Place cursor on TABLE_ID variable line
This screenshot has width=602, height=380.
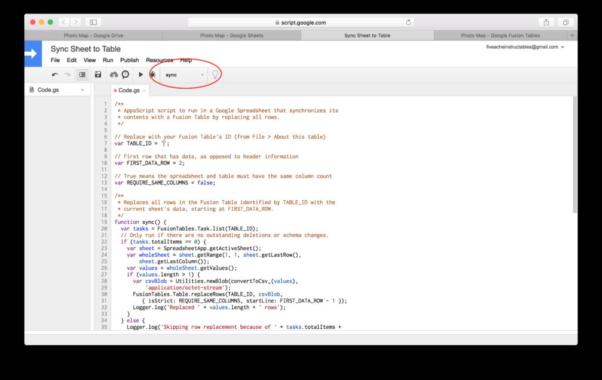pos(142,143)
